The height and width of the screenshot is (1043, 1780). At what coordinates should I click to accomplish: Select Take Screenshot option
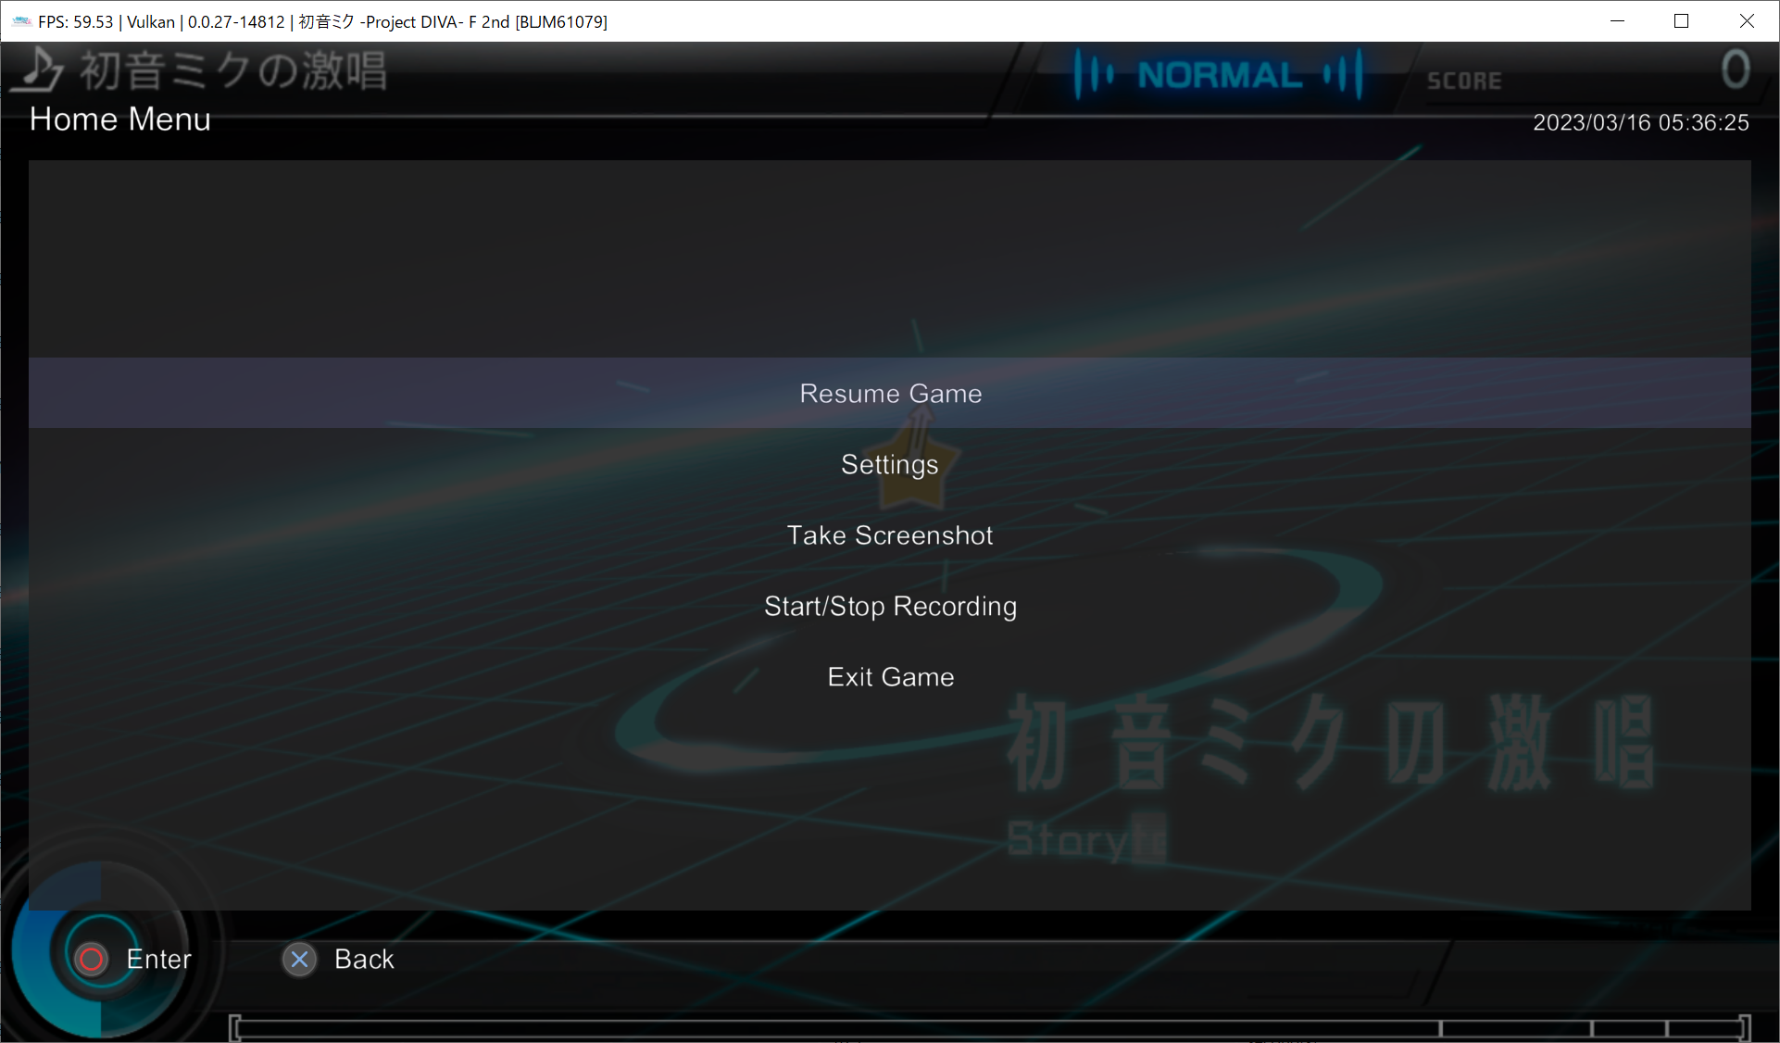[x=891, y=534]
